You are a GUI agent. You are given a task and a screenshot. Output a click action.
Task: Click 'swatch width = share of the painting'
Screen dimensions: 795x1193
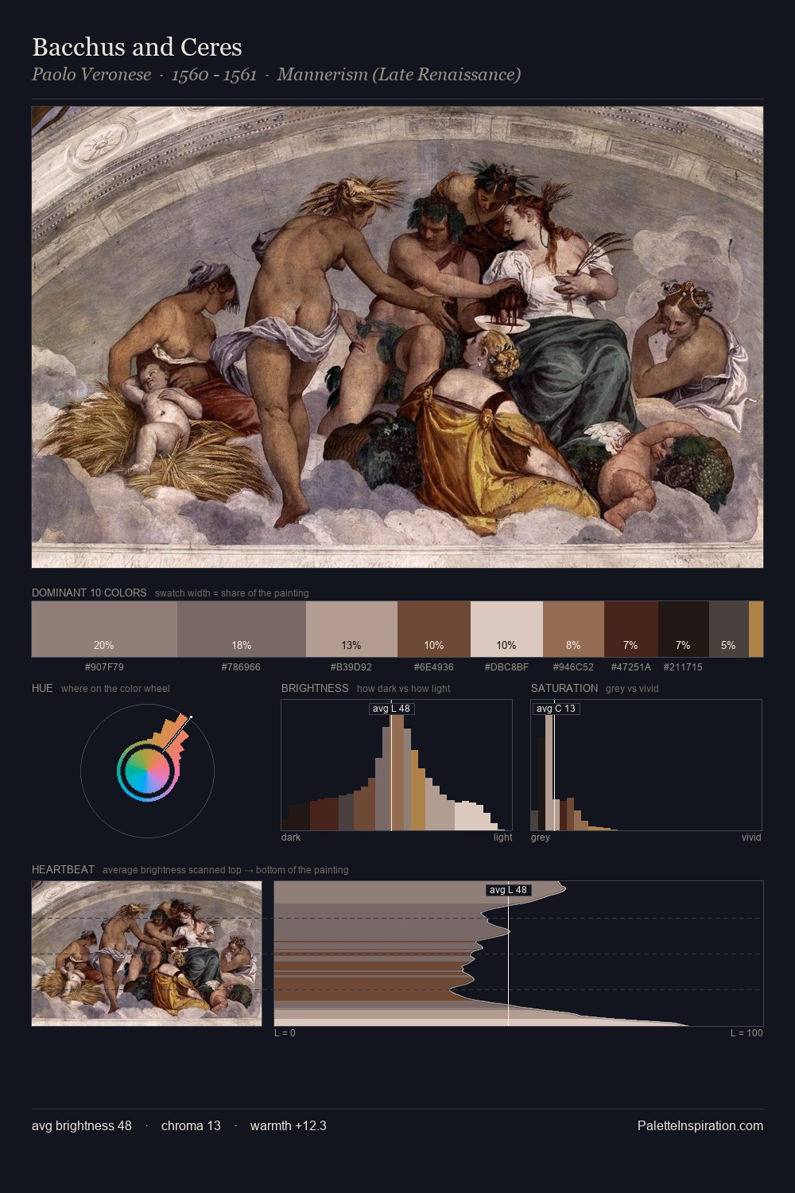(232, 593)
